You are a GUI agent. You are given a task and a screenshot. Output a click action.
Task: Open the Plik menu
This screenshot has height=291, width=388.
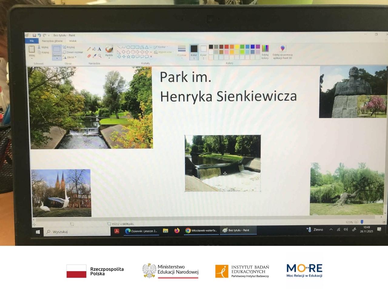point(32,41)
